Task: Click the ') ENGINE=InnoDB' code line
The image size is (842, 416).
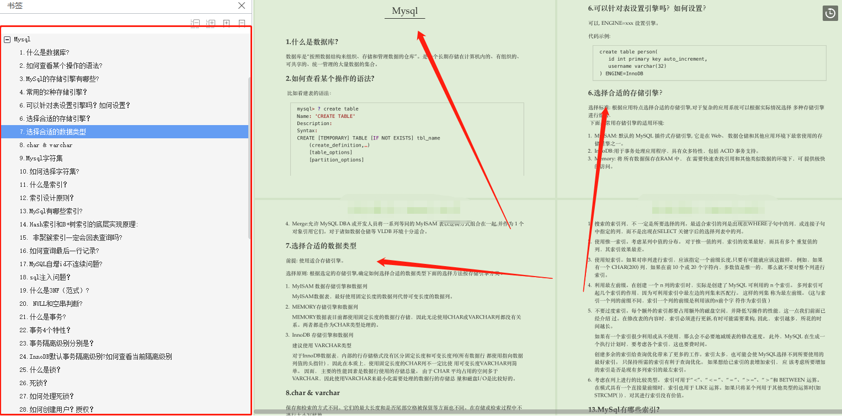Action: 621,73
